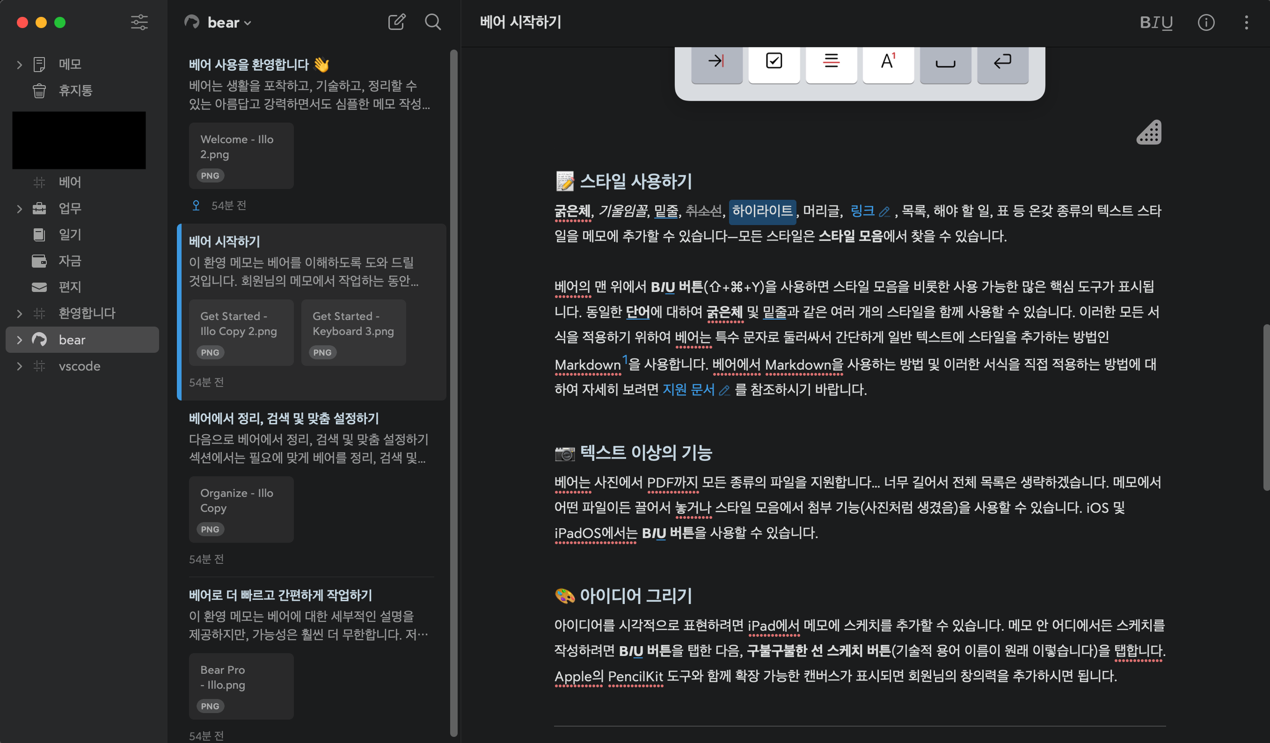Select the 편지 tag in sidebar
The image size is (1270, 743).
coord(70,287)
